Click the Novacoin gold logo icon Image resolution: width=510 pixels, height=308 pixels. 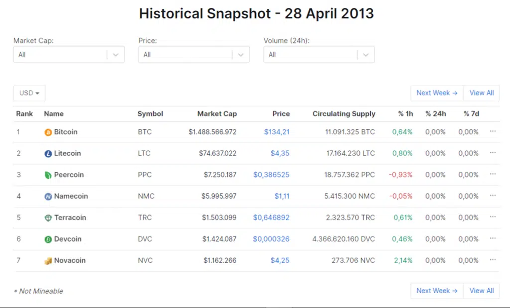(48, 261)
